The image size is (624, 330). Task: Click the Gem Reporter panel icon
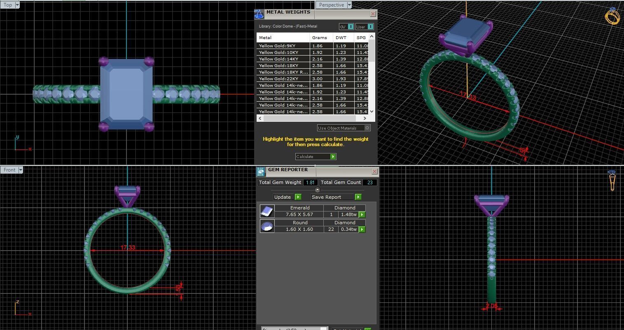click(x=261, y=172)
